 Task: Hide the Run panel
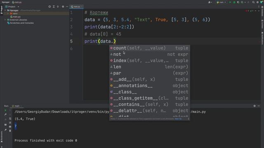pyautogui.click(x=259, y=106)
